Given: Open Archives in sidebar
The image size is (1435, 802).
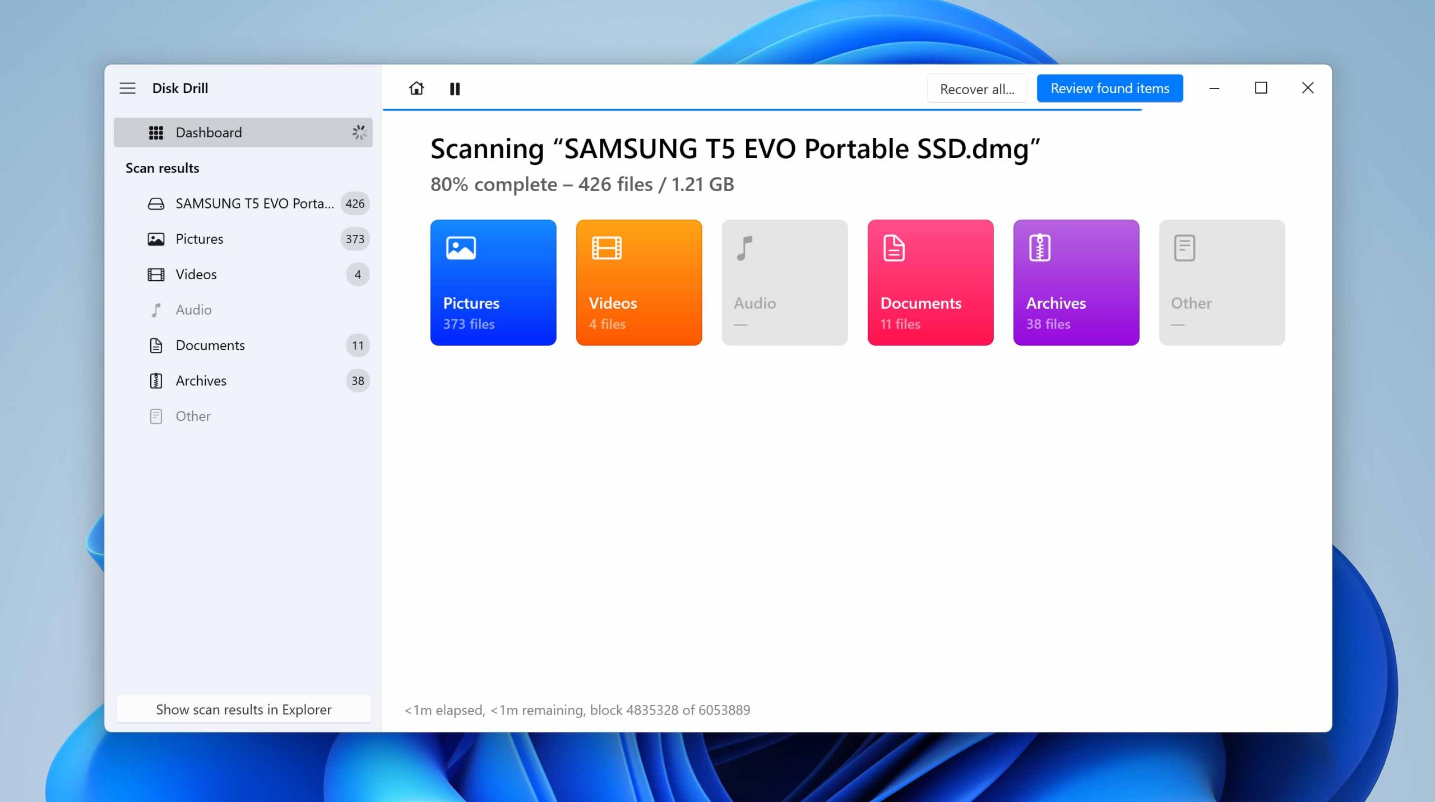Looking at the screenshot, I should [243, 381].
